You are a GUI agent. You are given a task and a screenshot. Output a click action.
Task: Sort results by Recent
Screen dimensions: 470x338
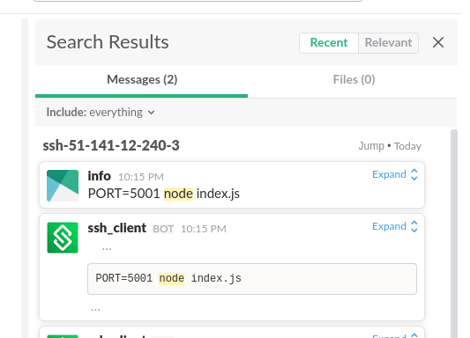[329, 43]
